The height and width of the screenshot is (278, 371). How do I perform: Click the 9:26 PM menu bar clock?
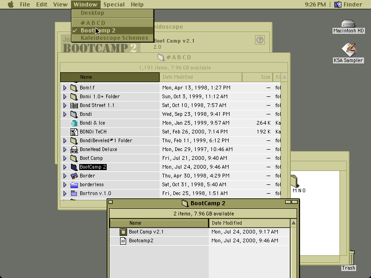point(315,5)
